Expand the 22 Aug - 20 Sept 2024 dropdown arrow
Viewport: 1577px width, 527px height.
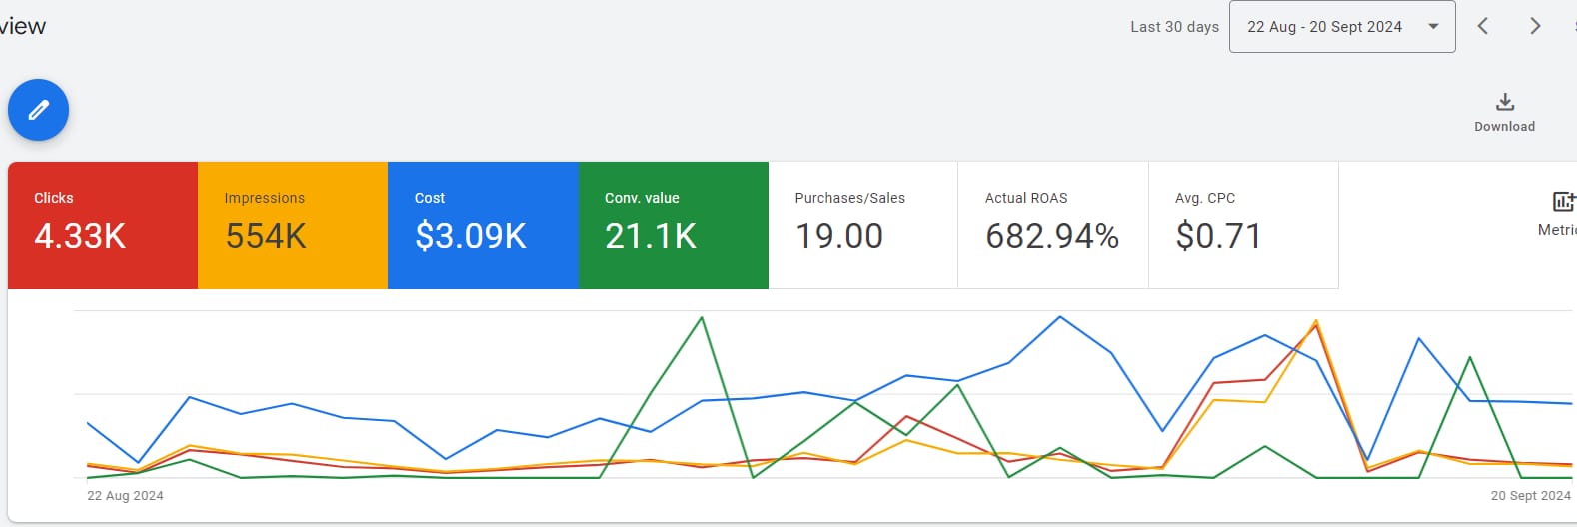point(1433,27)
